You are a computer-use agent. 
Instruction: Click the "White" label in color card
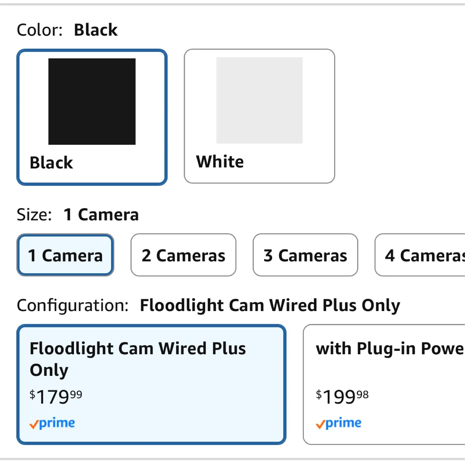coord(220,162)
